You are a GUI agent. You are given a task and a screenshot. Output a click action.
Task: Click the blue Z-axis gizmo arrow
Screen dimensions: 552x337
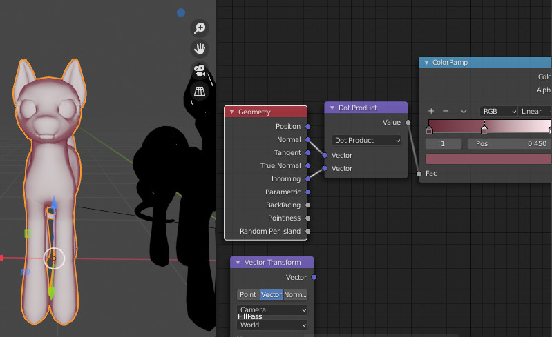point(53,203)
